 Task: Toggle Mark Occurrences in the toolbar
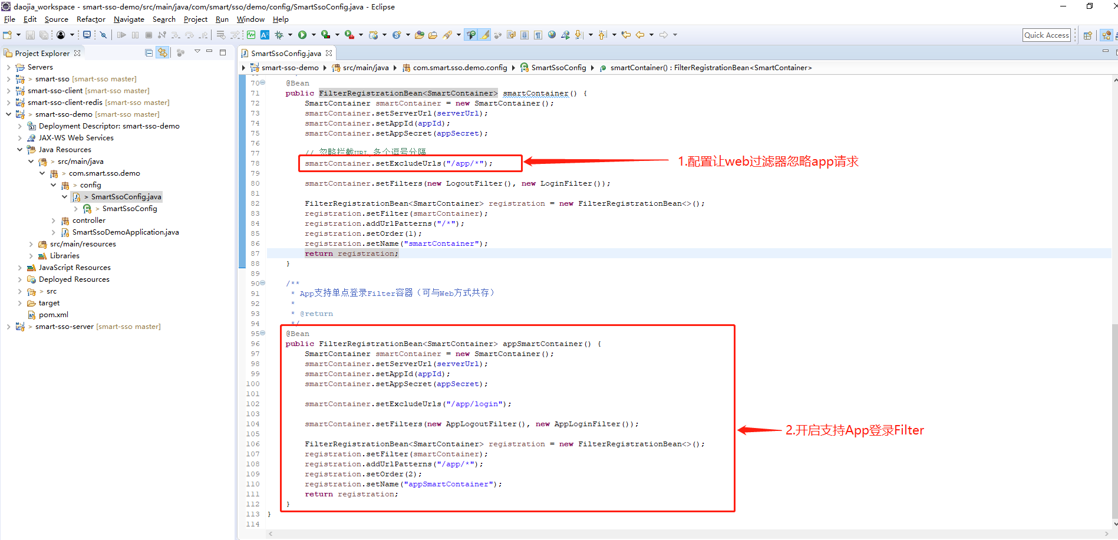[x=484, y=35]
